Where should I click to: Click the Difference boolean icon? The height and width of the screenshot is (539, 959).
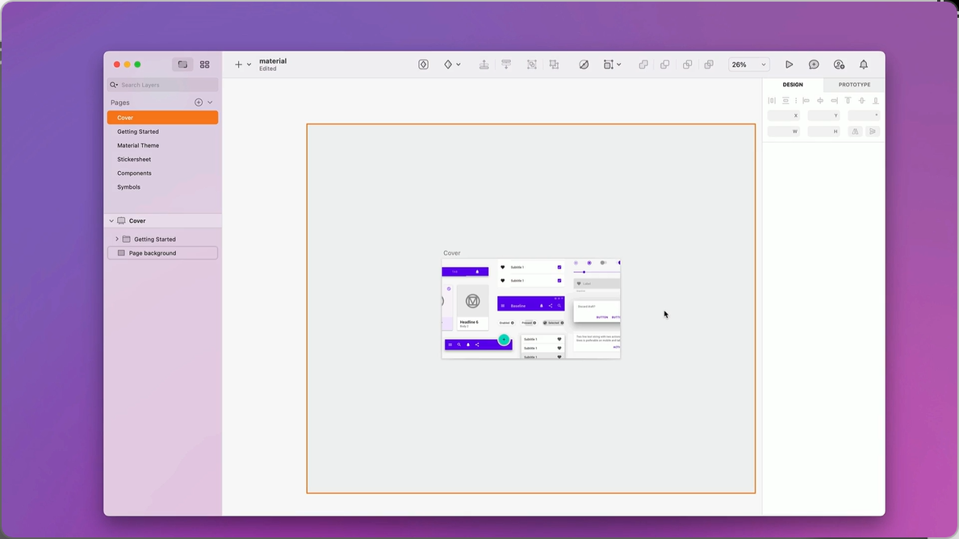[709, 65]
